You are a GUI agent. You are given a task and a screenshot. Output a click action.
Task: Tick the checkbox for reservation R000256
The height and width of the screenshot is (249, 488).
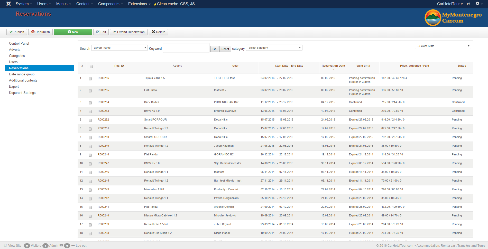coord(90,79)
